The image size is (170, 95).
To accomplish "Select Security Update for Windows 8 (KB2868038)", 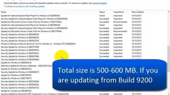I will coord(20,34).
